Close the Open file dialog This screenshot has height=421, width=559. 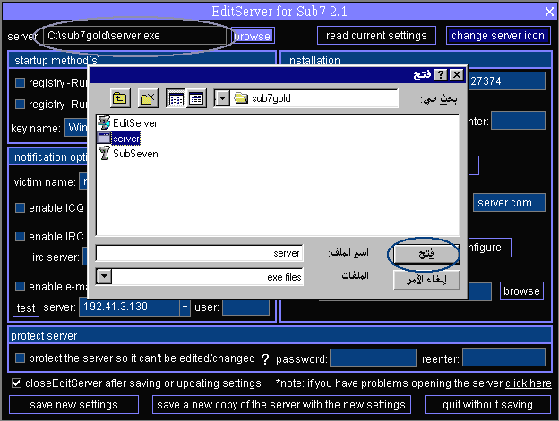(x=457, y=75)
